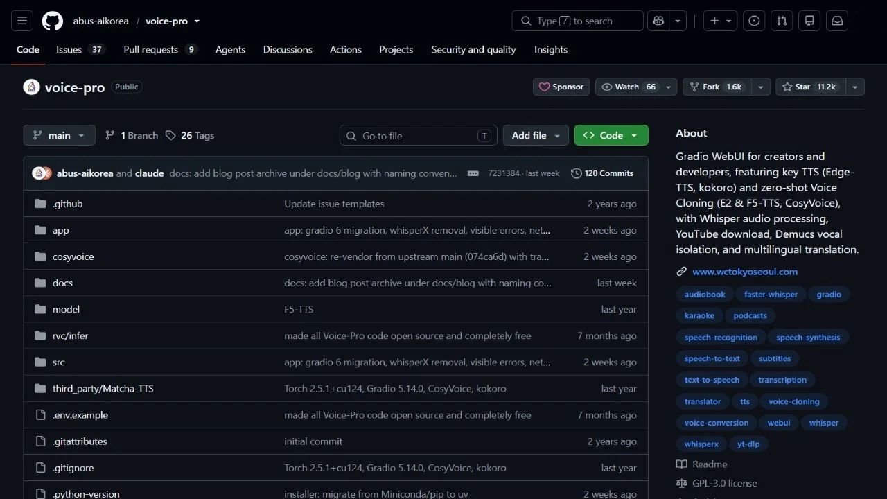Select the yt-dlp topic tag

(748, 444)
